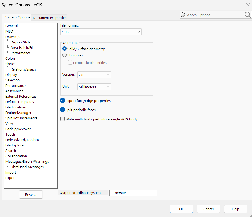Select MBD in options tree
Image resolution: width=252 pixels, height=217 pixels.
point(9,31)
